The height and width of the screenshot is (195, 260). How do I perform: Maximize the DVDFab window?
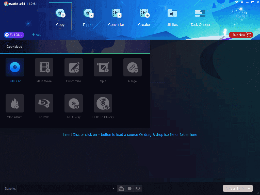[253, 2]
